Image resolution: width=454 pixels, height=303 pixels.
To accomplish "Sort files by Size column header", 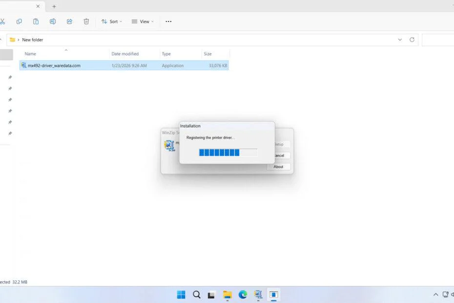I will tap(208, 54).
